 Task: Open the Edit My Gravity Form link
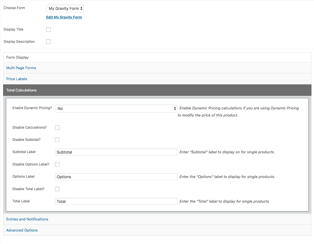(x=64, y=17)
